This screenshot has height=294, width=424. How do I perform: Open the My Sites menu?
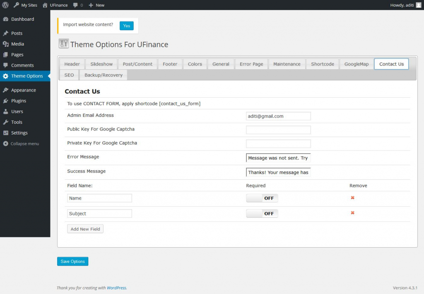pyautogui.click(x=25, y=5)
